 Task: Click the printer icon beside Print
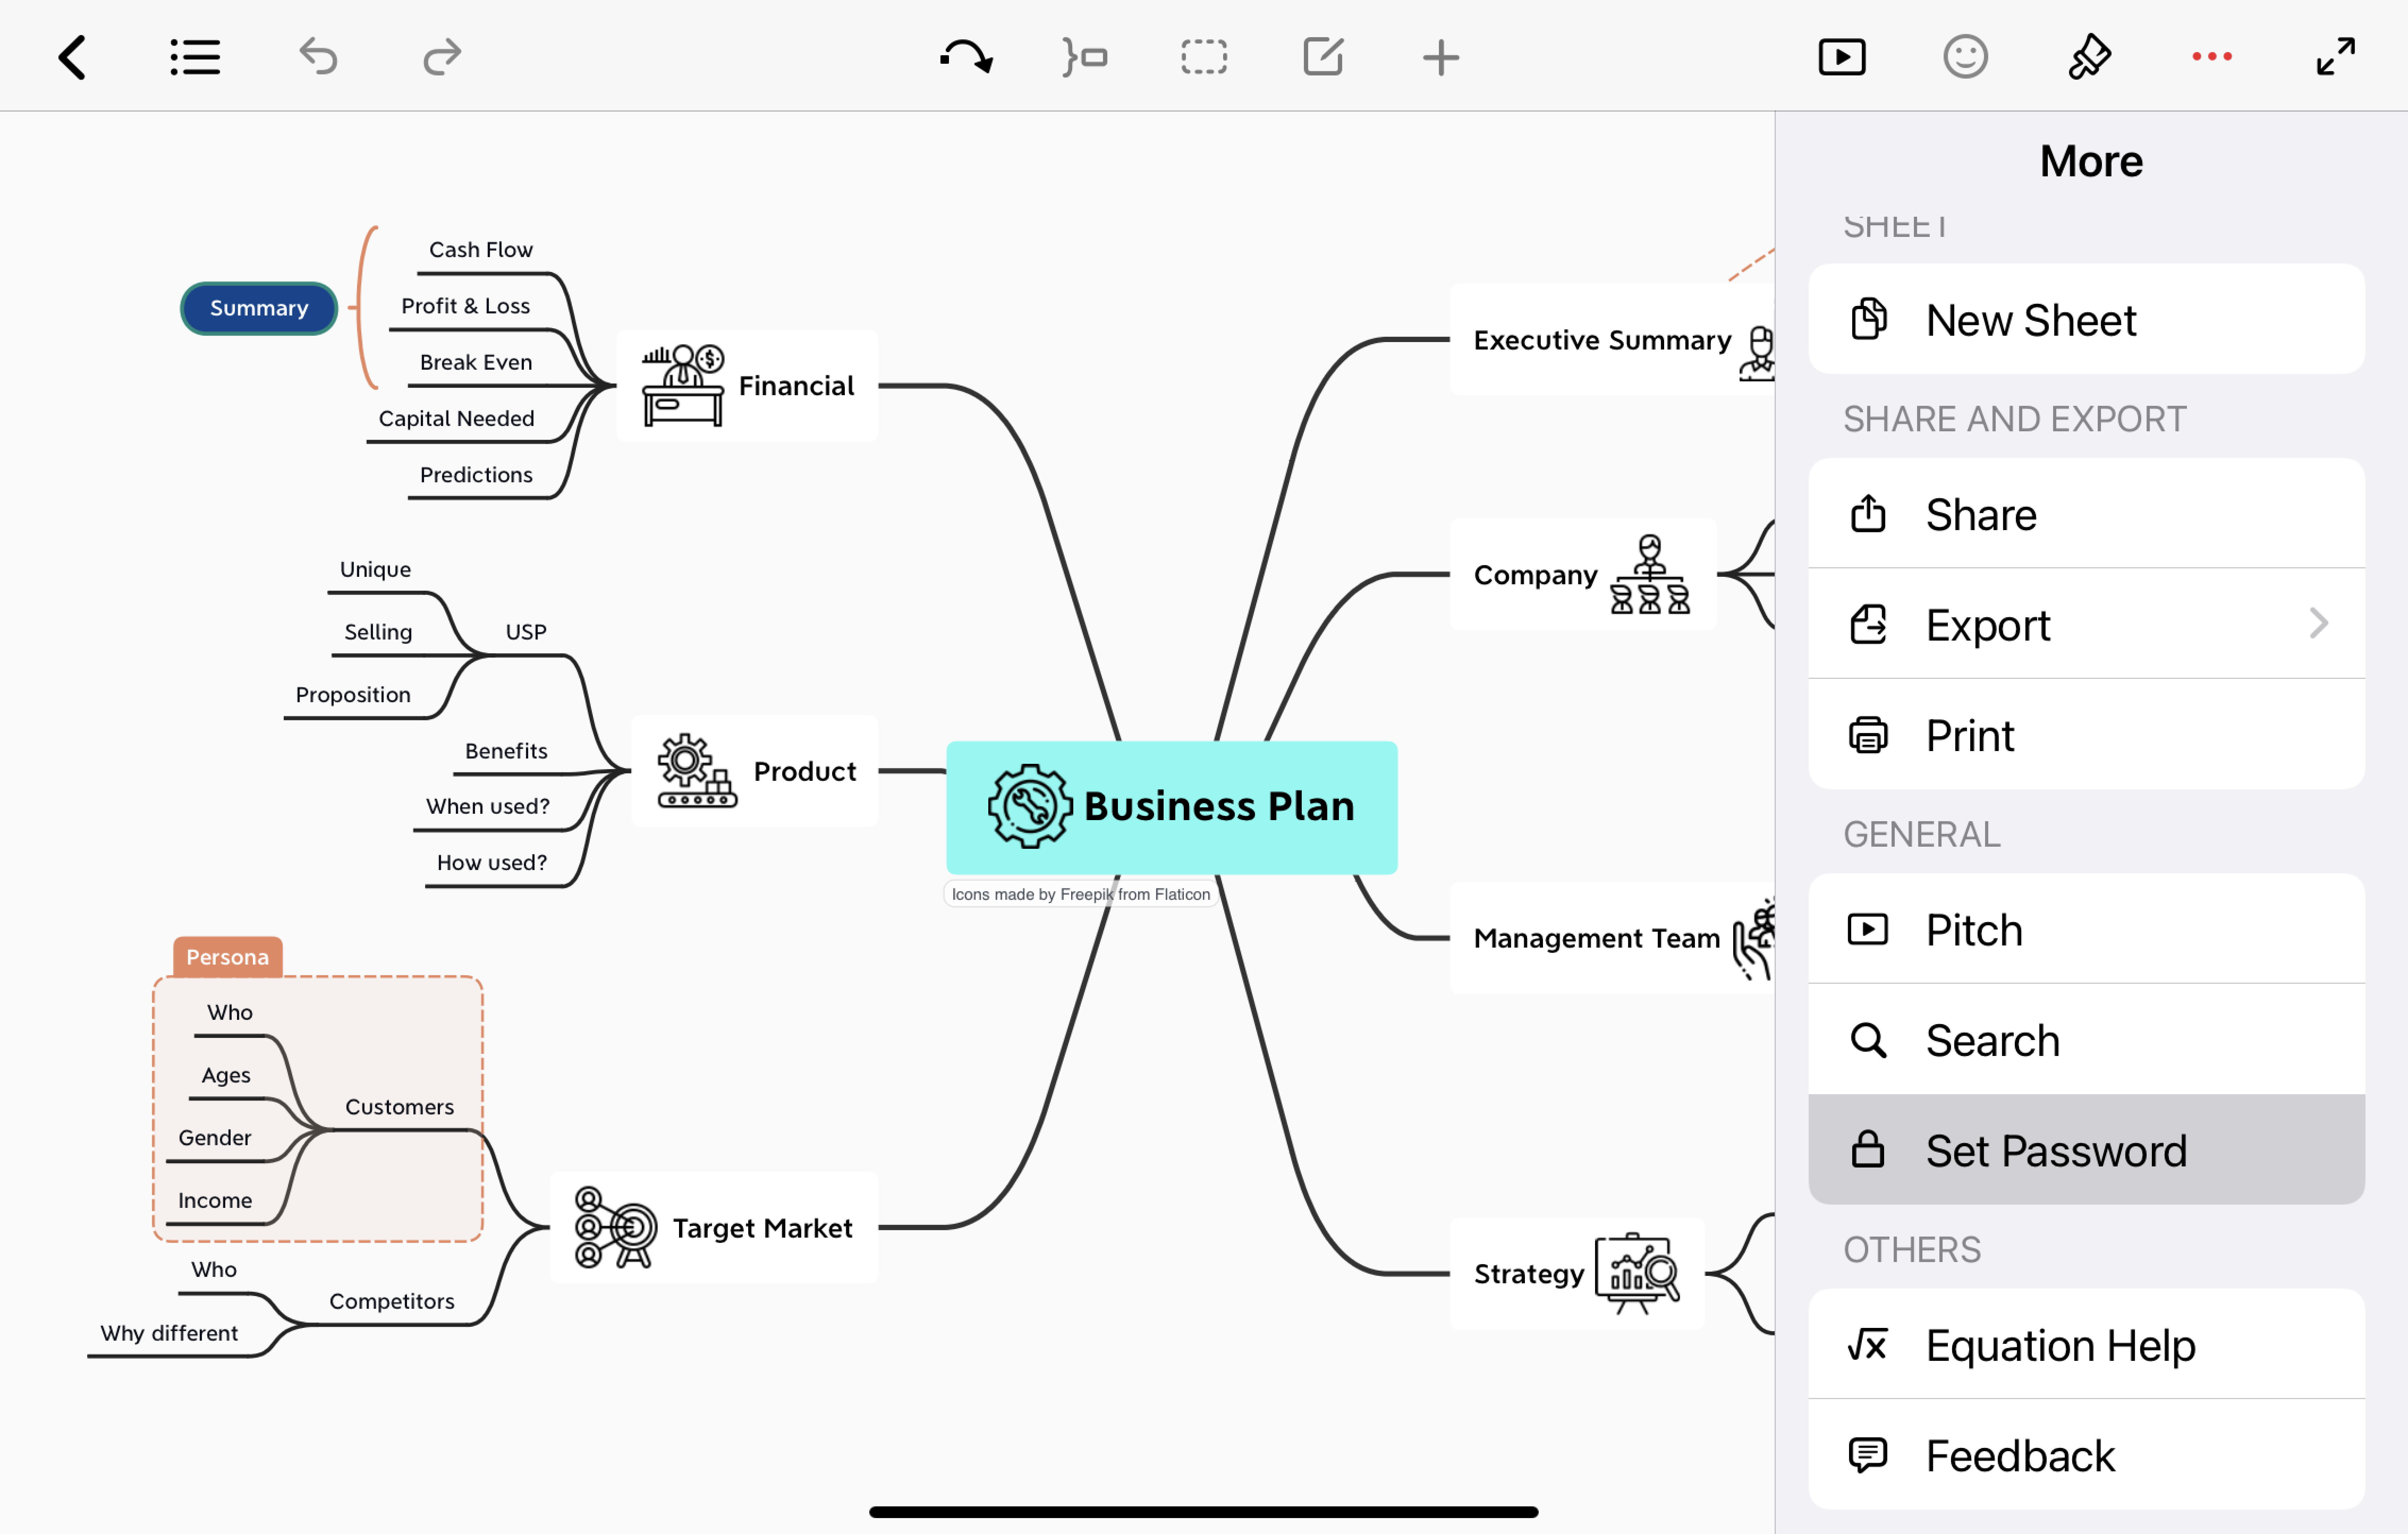[x=1868, y=735]
